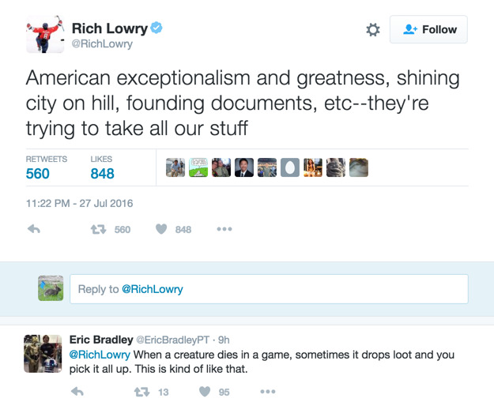Click the Reply to @RichLowry text field
Screen dimensions: 494x406
(x=269, y=289)
